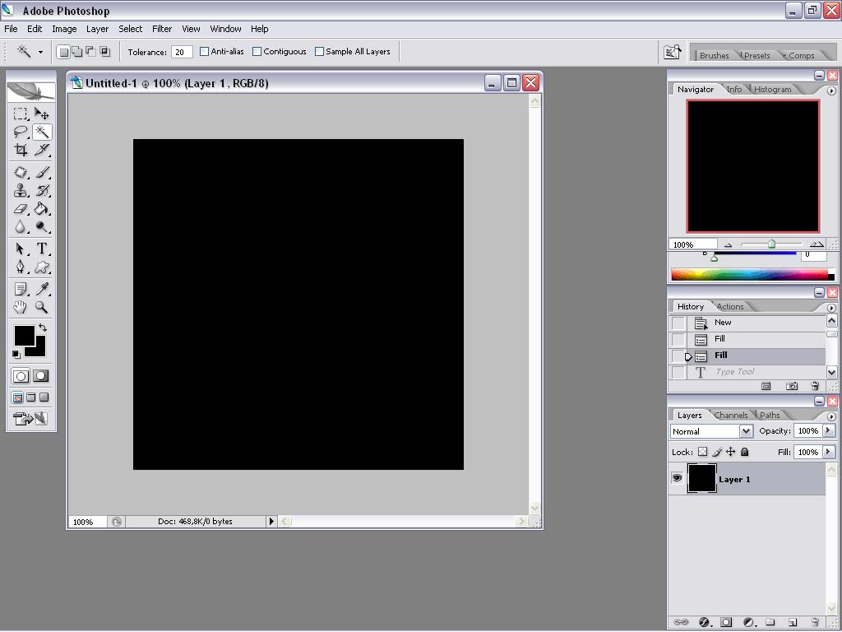Select the Clone Stamp tool
842x632 pixels.
pyautogui.click(x=21, y=190)
